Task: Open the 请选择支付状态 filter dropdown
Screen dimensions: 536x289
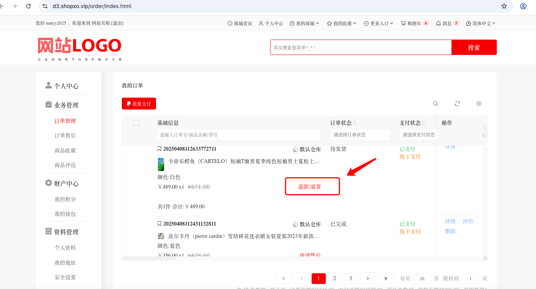Action: click(x=418, y=135)
